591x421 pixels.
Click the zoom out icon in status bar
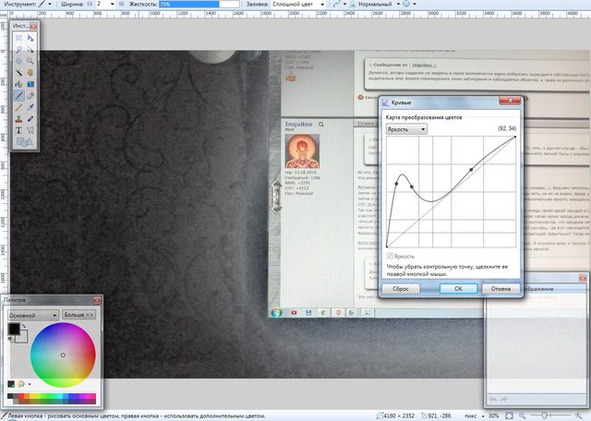click(523, 416)
